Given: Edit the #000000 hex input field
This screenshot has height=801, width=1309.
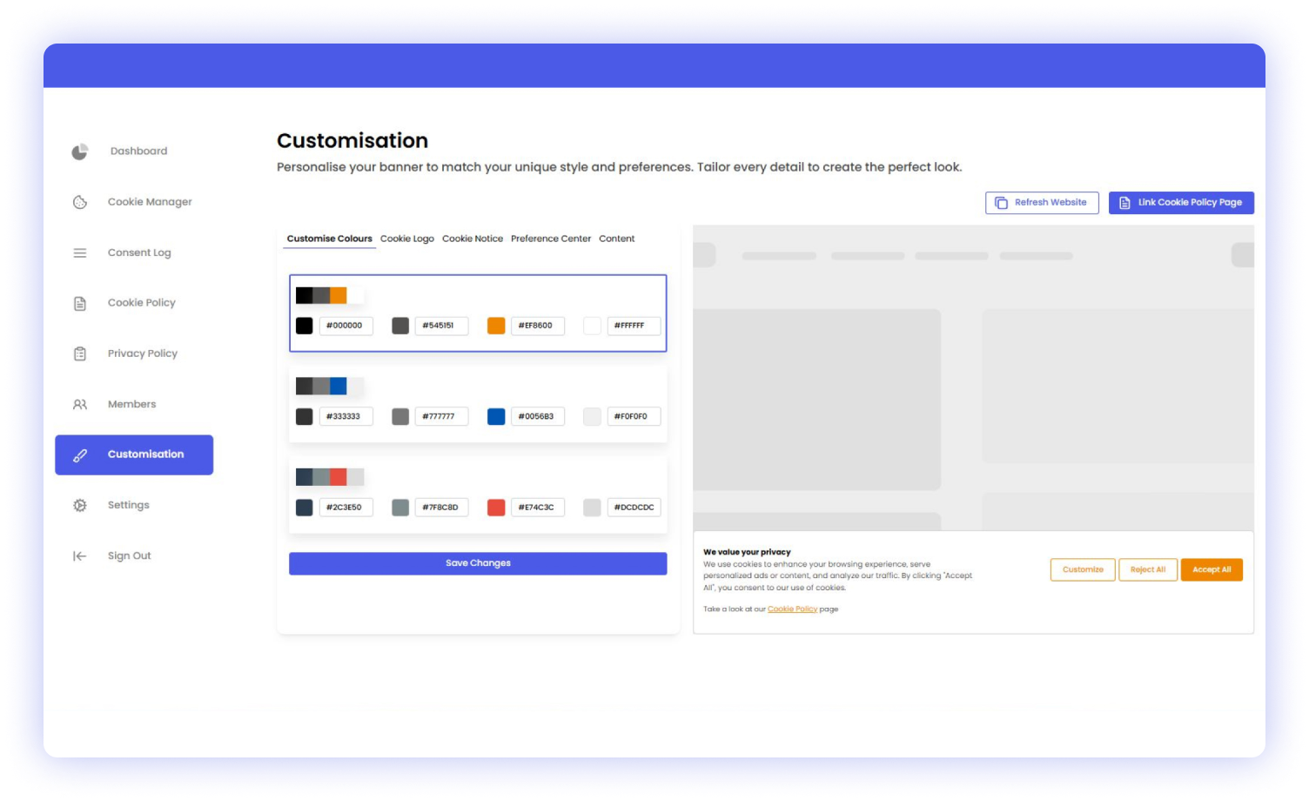Looking at the screenshot, I should (x=346, y=326).
